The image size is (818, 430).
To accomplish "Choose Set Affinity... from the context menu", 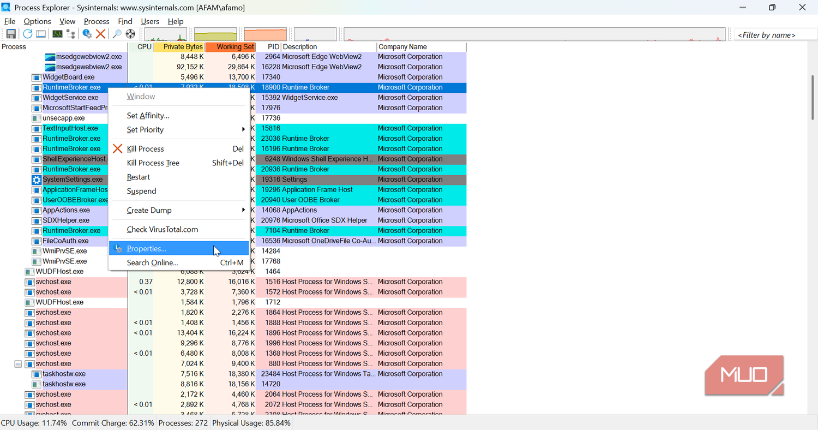I will point(179,116).
